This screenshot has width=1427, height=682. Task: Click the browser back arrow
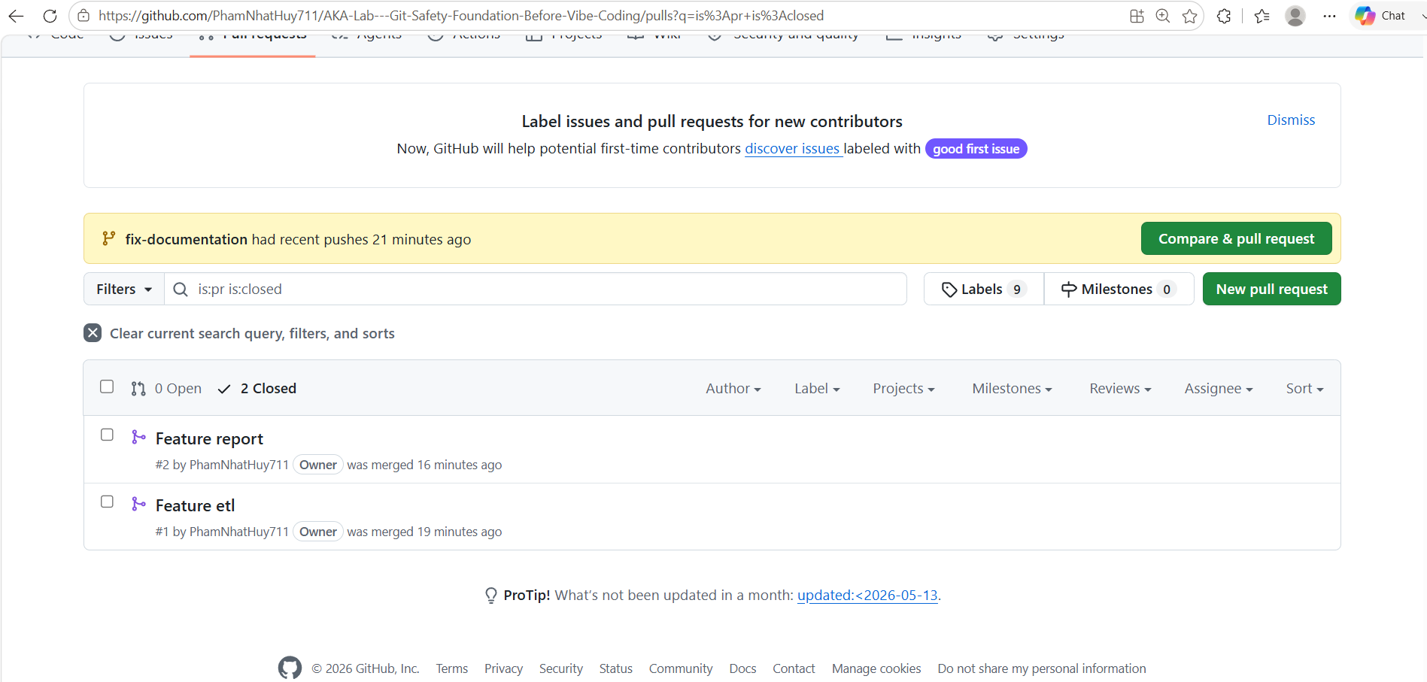click(16, 16)
